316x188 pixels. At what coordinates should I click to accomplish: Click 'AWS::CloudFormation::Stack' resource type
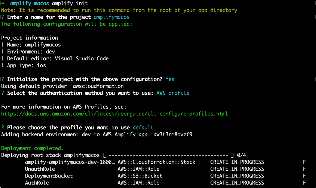pyautogui.click(x=156, y=162)
